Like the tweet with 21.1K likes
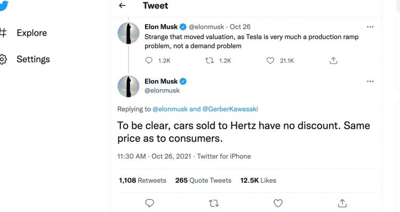The height and width of the screenshot is (212, 400). 270,60
